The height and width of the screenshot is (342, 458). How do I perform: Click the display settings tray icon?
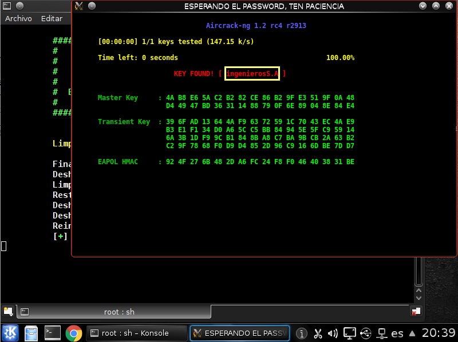[349, 333]
